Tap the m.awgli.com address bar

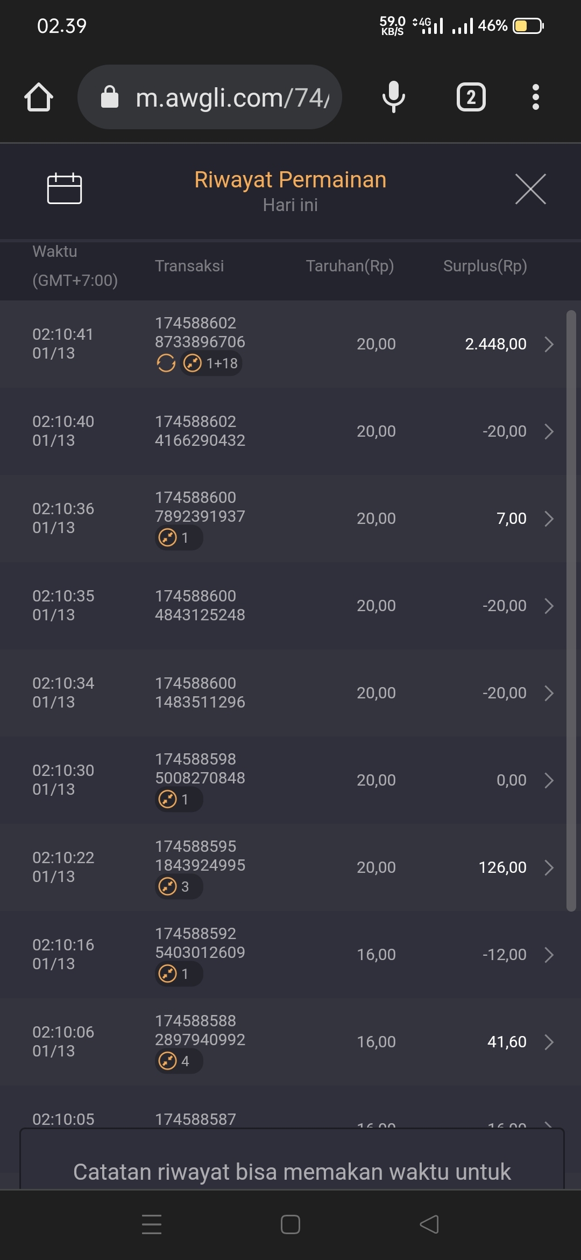[x=231, y=97]
